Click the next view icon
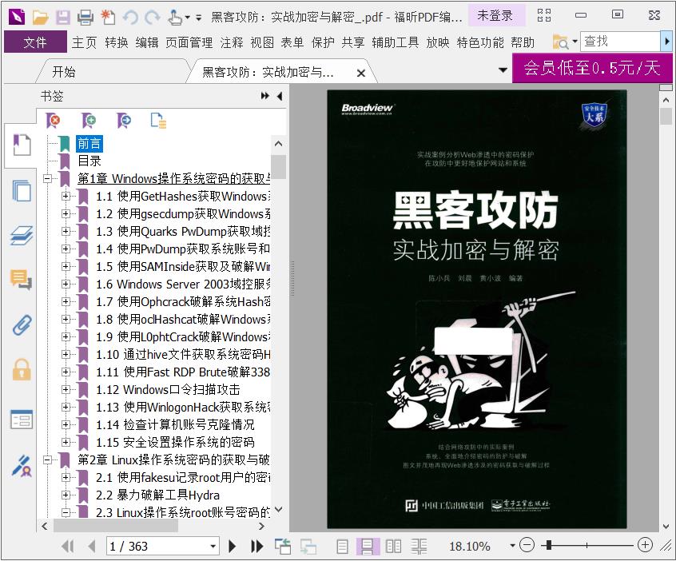 tap(308, 547)
